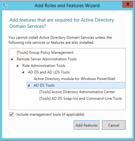This screenshot has width=135, height=141.
Task: Select the Role Administration Tools label
Action: 44,66
